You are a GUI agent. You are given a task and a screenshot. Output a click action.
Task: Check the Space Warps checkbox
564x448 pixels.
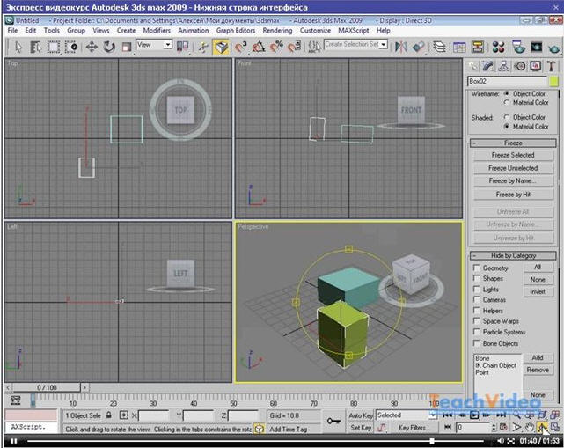point(477,321)
